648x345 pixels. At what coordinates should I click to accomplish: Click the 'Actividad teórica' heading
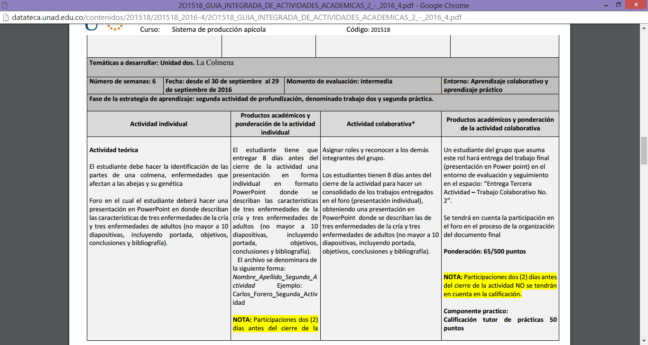click(x=114, y=150)
